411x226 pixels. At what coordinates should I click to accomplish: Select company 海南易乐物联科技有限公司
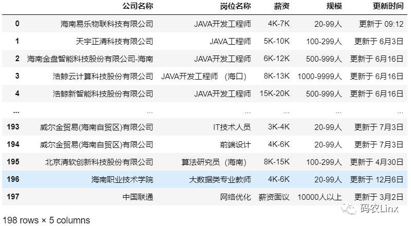pyautogui.click(x=106, y=24)
